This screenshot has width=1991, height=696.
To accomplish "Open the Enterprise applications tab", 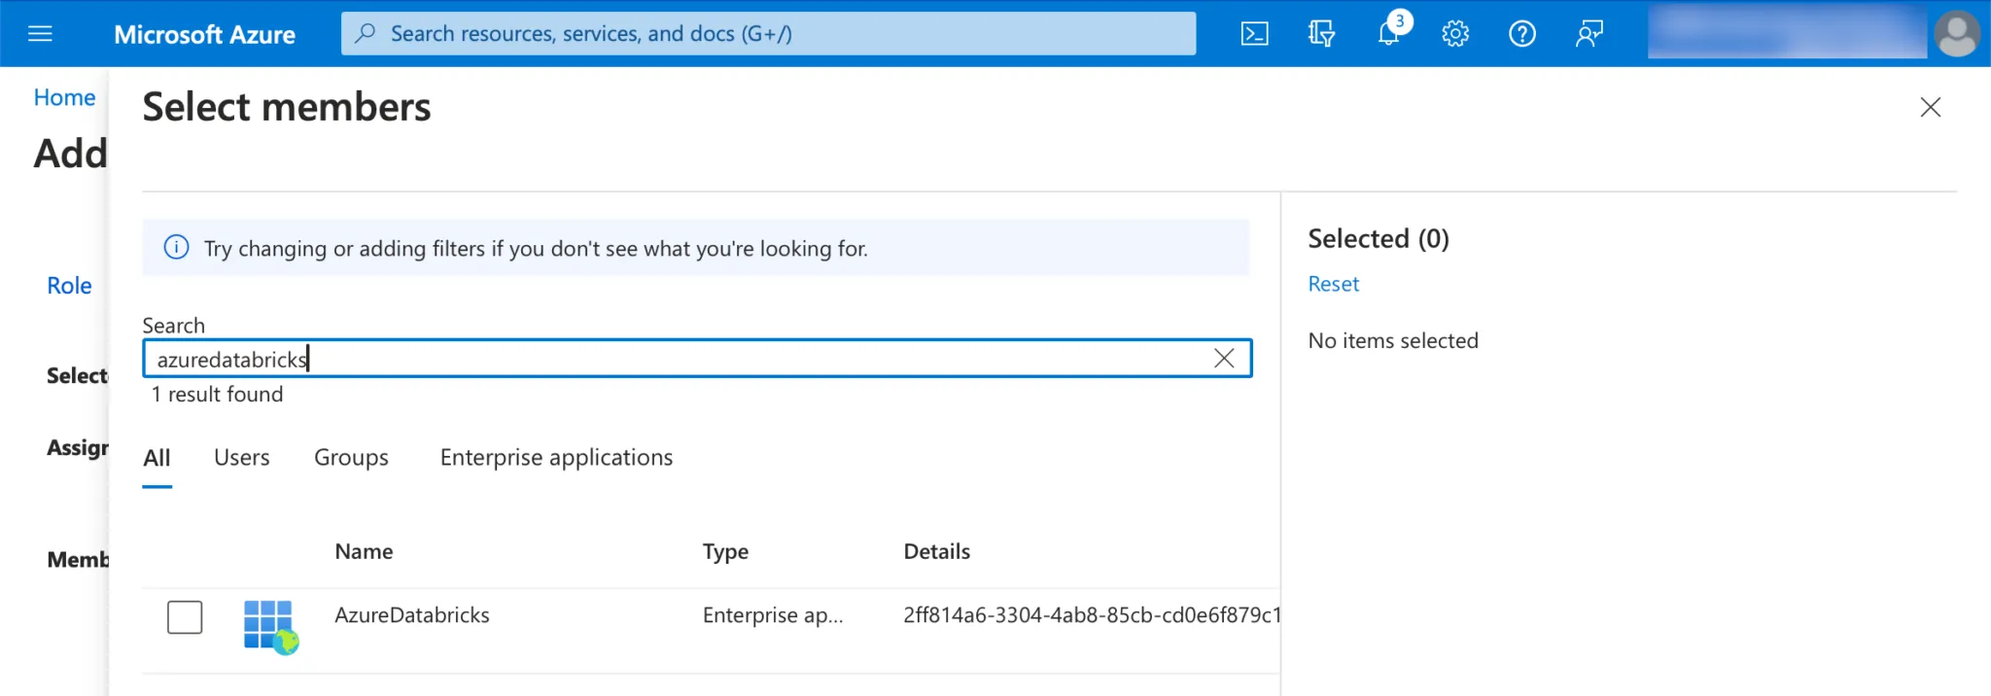I will click(x=556, y=458).
